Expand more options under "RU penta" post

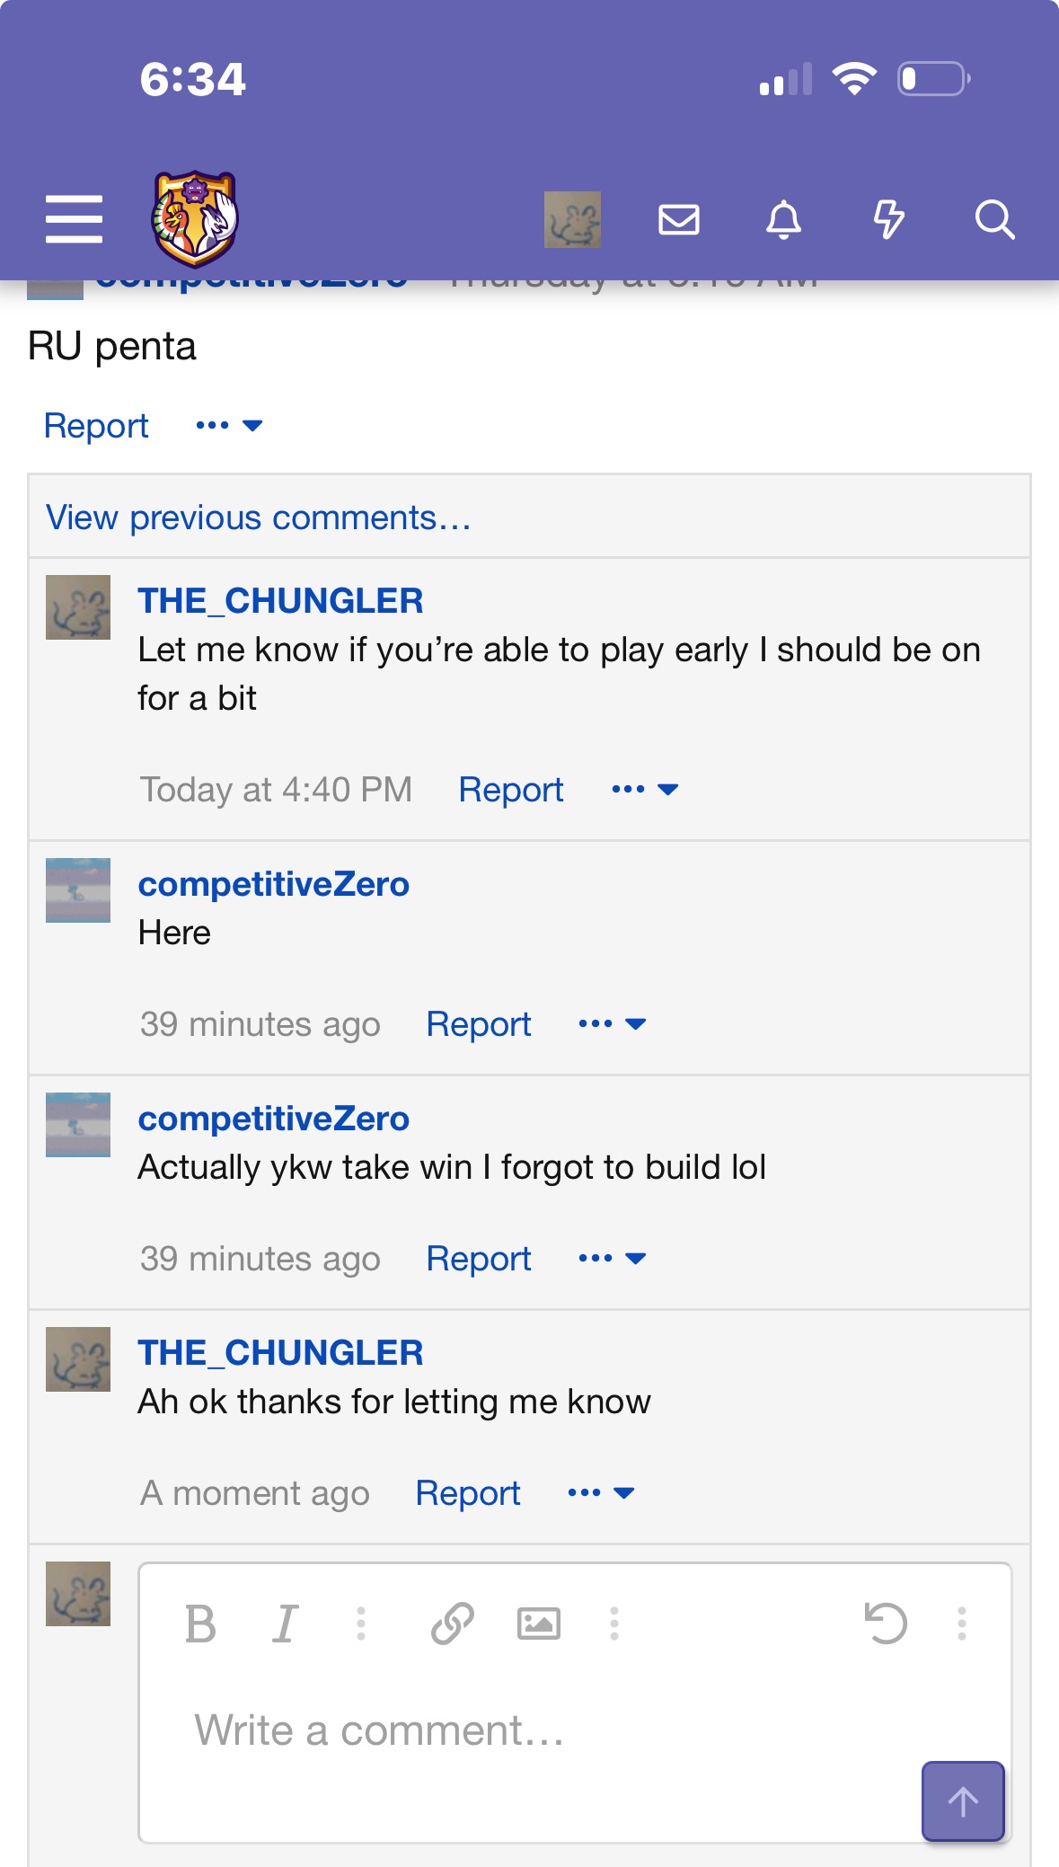(x=229, y=425)
